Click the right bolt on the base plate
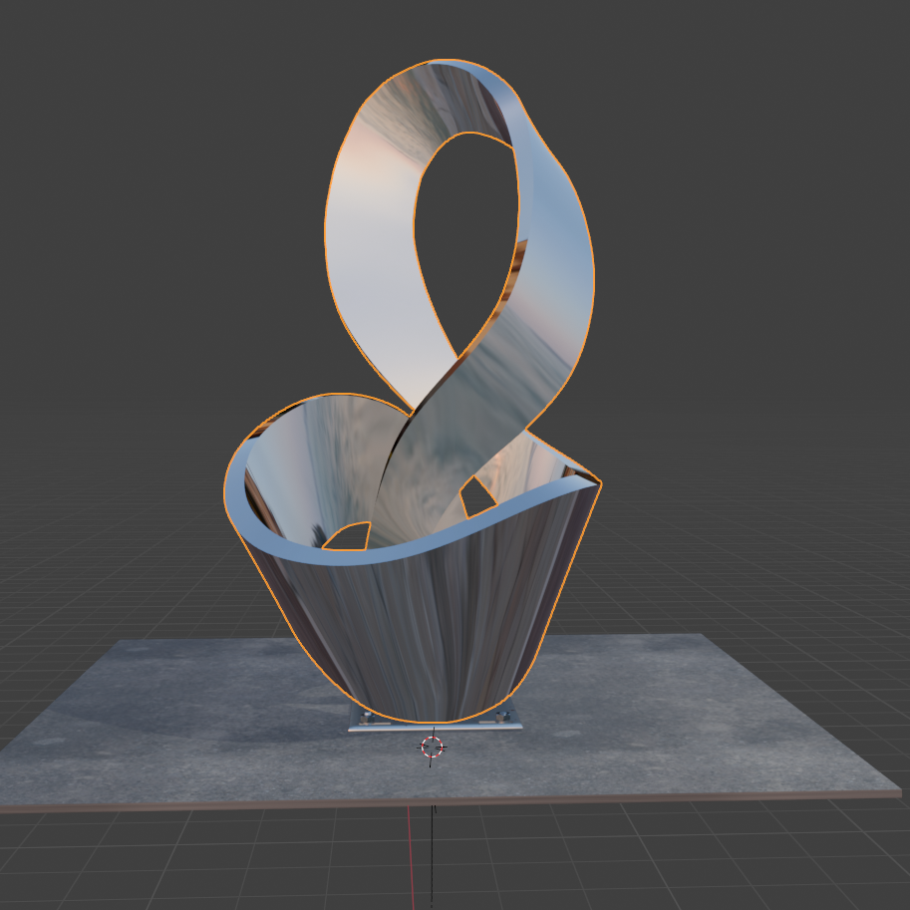 (x=504, y=717)
